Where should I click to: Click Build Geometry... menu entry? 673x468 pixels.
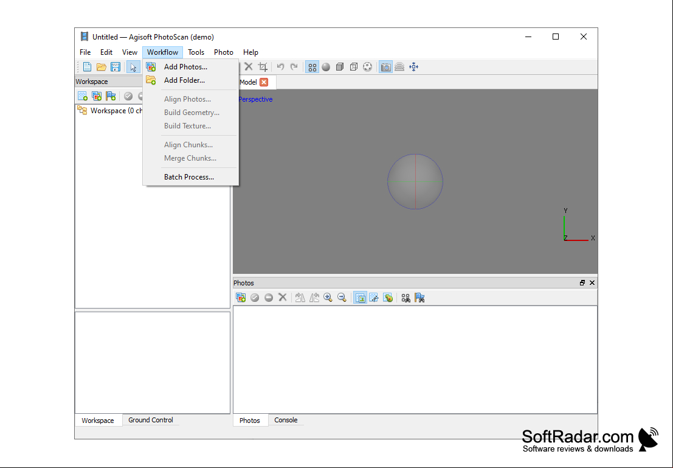tap(190, 112)
